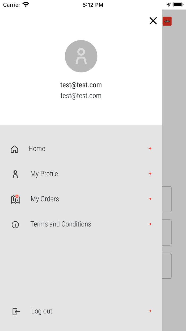
Task: Click the My Orders map icon
Action: pyautogui.click(x=15, y=199)
